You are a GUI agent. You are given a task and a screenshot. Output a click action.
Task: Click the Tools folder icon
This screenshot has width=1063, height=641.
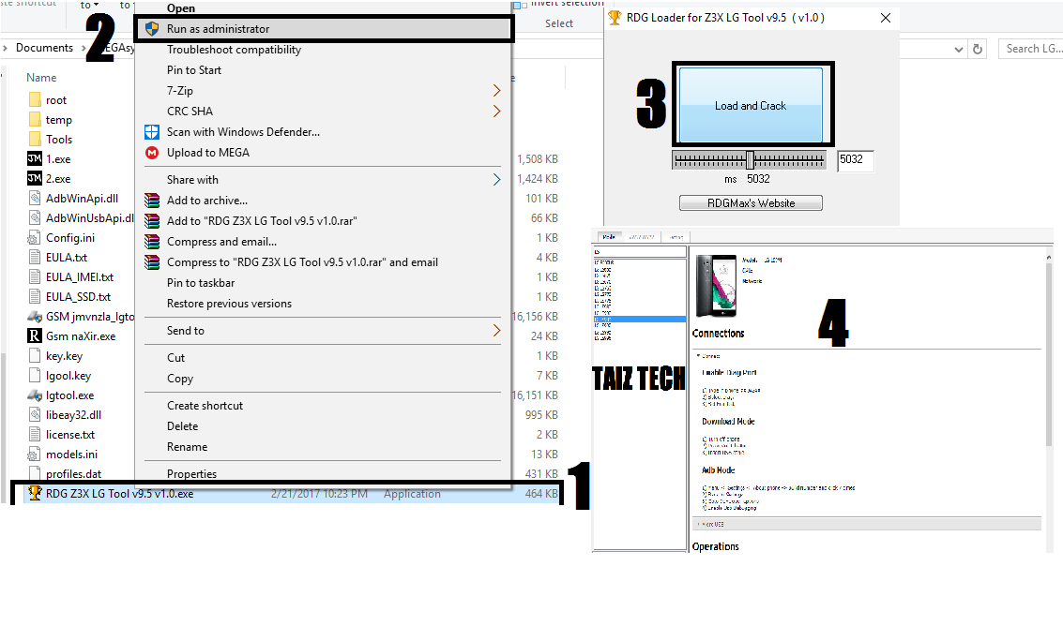coord(36,140)
